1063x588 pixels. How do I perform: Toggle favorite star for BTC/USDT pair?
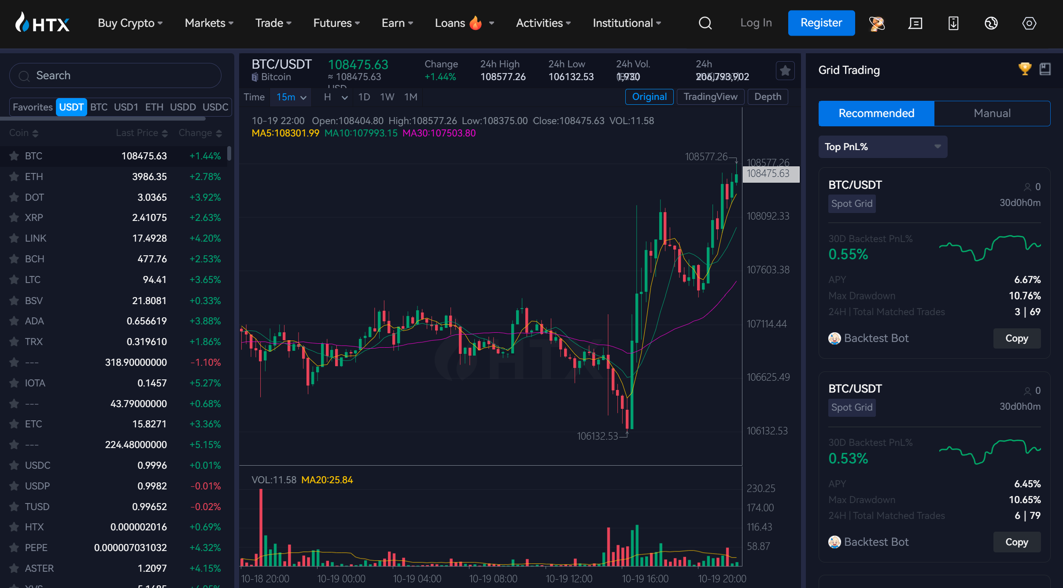click(785, 70)
